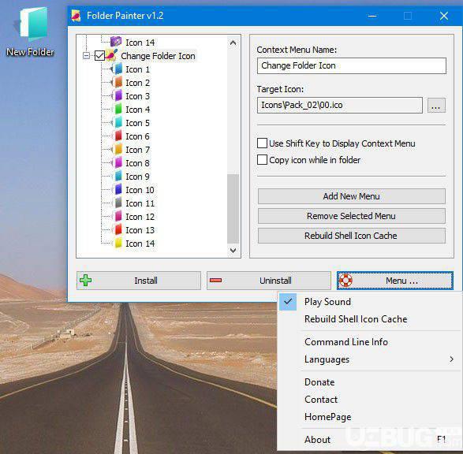The image size is (463, 454).
Task: Click the cyan Icon 5 folder icon
Action: pos(118,123)
